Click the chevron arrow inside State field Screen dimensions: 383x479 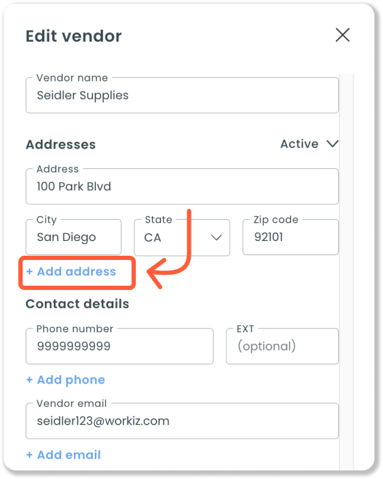216,237
